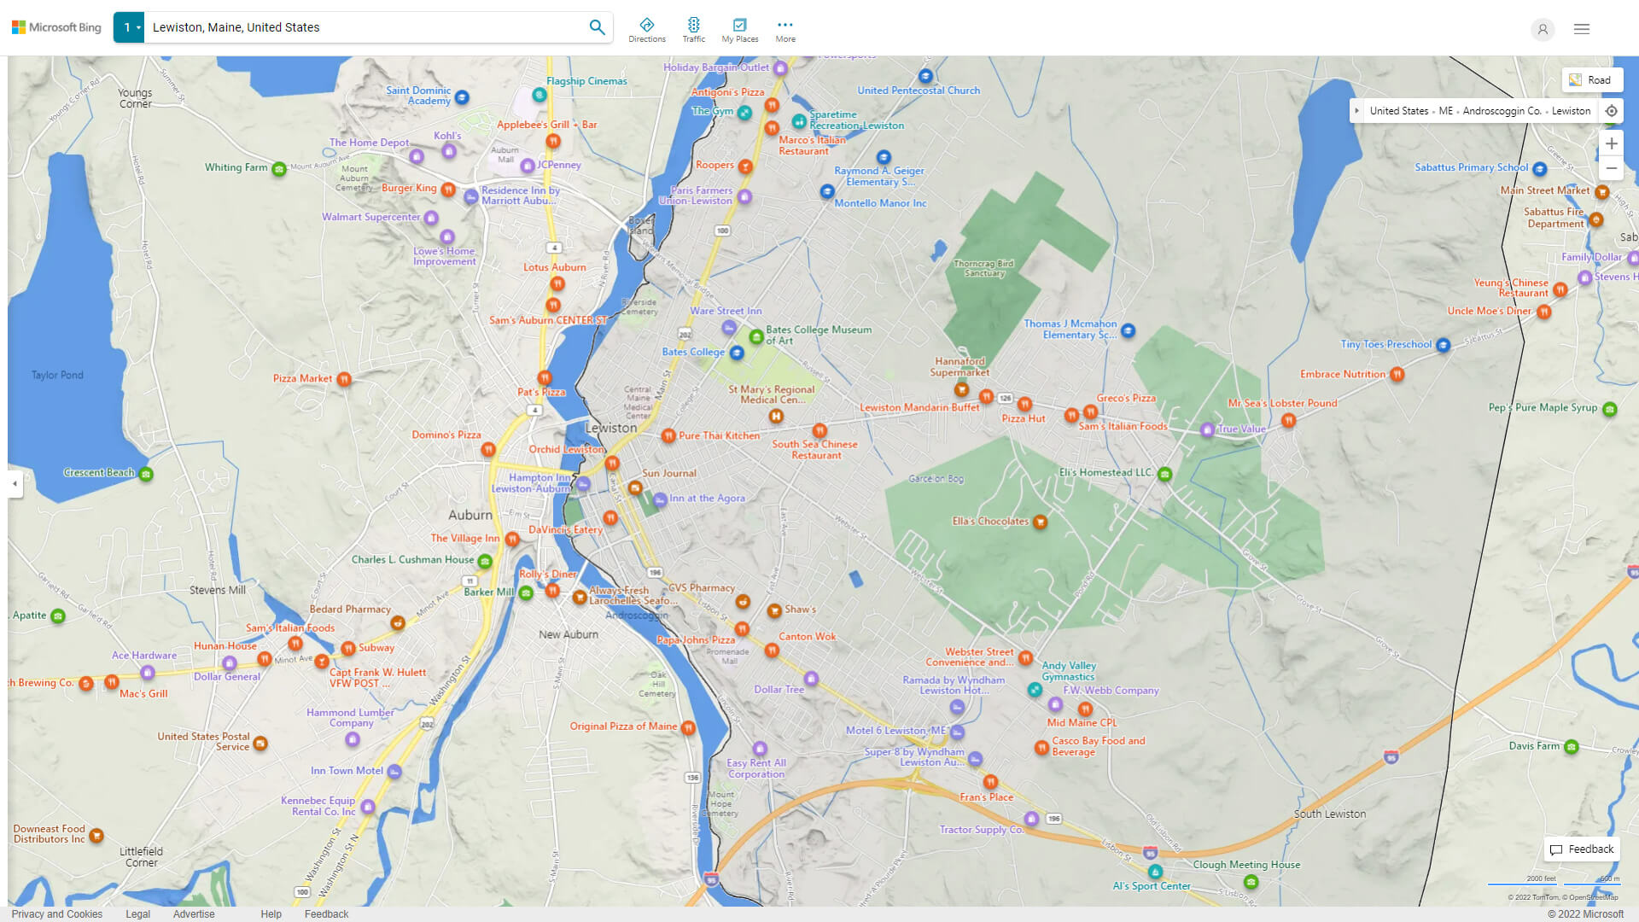
Task: Show the Traffic layer
Action: 693,30
